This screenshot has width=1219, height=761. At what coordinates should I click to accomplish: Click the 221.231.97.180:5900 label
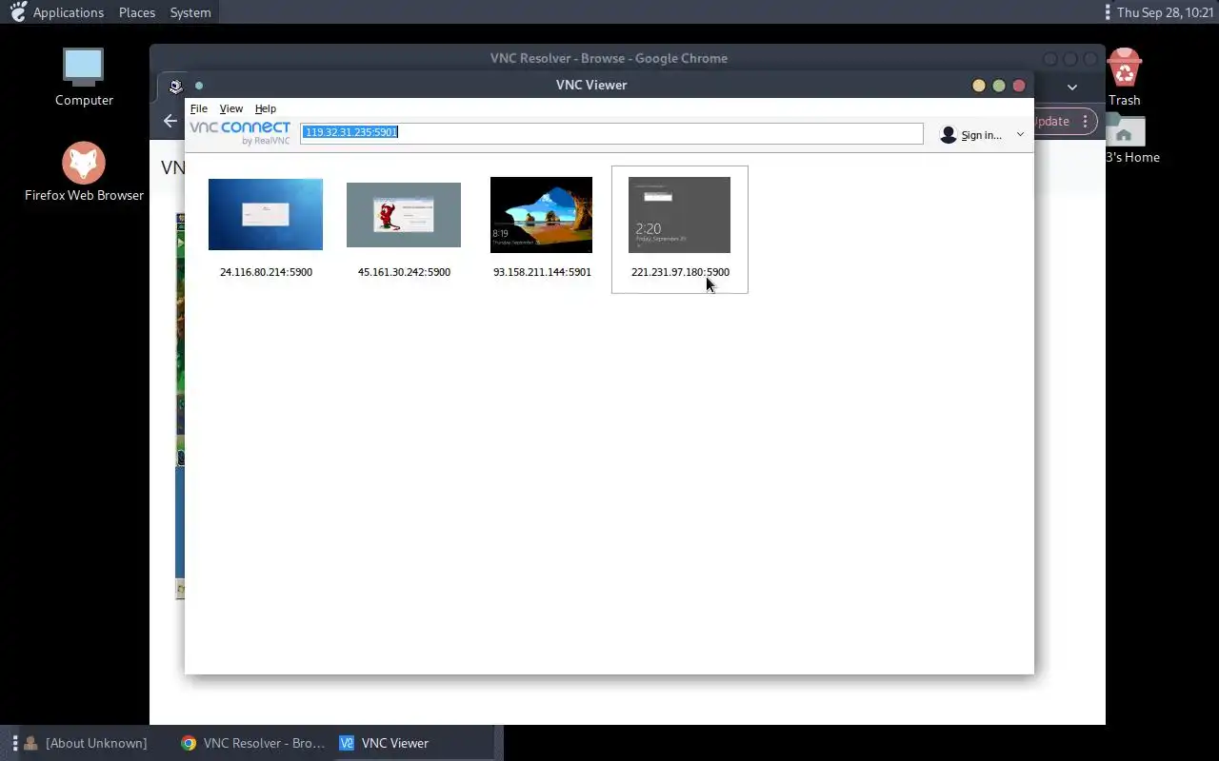click(x=680, y=272)
